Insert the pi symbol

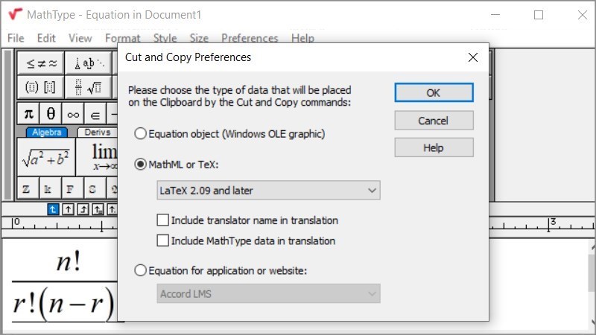pos(28,114)
